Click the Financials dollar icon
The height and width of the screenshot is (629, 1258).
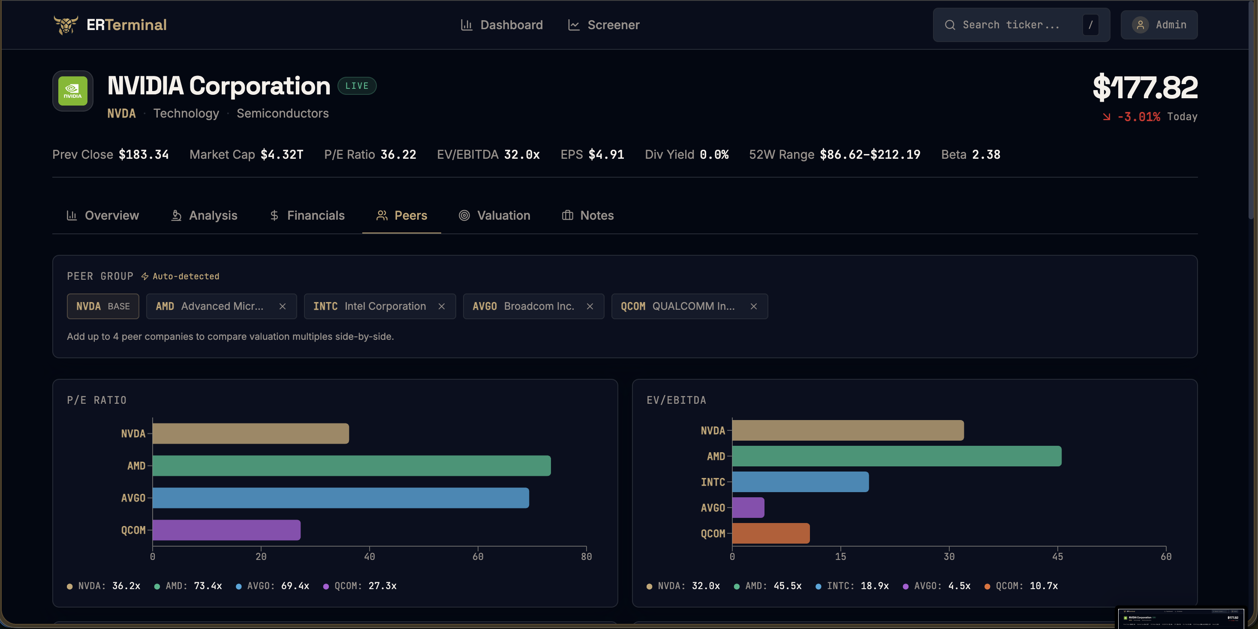tap(274, 215)
